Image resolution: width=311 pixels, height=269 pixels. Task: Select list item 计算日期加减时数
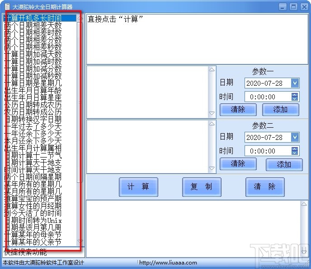40,61
